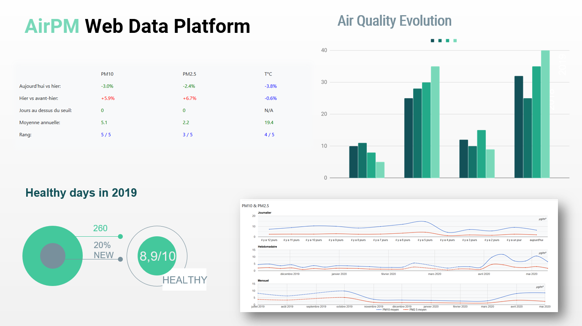Select the "Hier vs avant-hier:" row label
This screenshot has height=326, width=582.
click(x=39, y=99)
